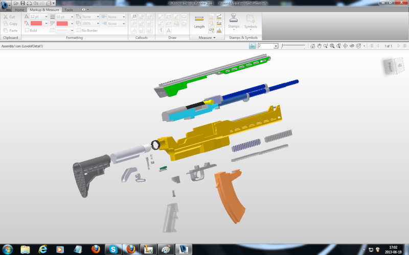Open the Tools ribbon tab
Screen dimensions: 409x255
click(x=69, y=10)
